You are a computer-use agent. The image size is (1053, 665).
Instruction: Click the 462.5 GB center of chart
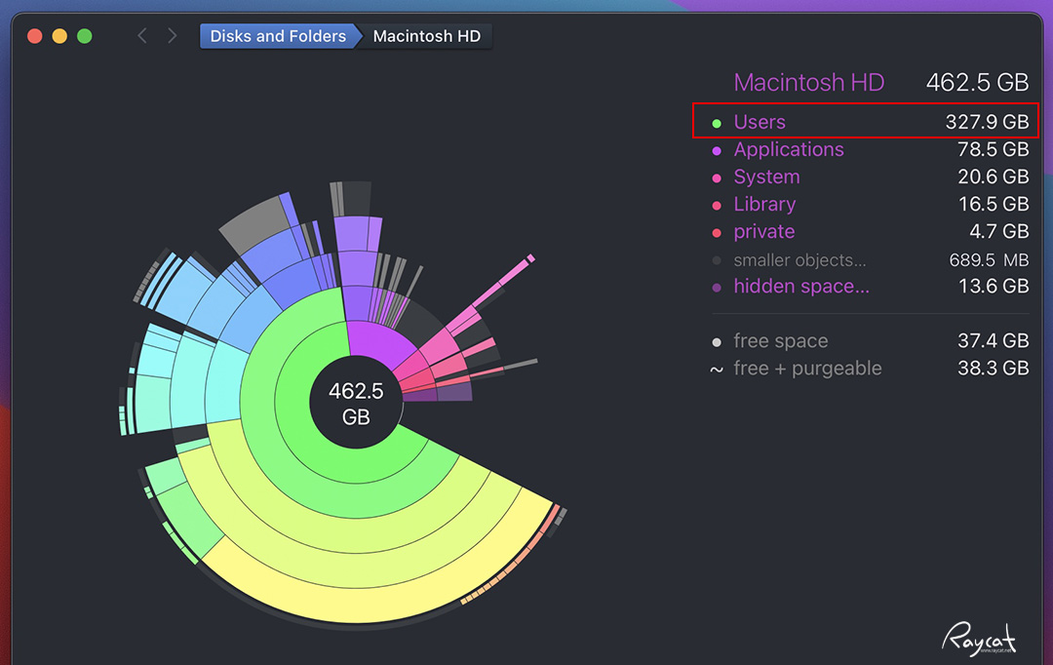pyautogui.click(x=356, y=403)
